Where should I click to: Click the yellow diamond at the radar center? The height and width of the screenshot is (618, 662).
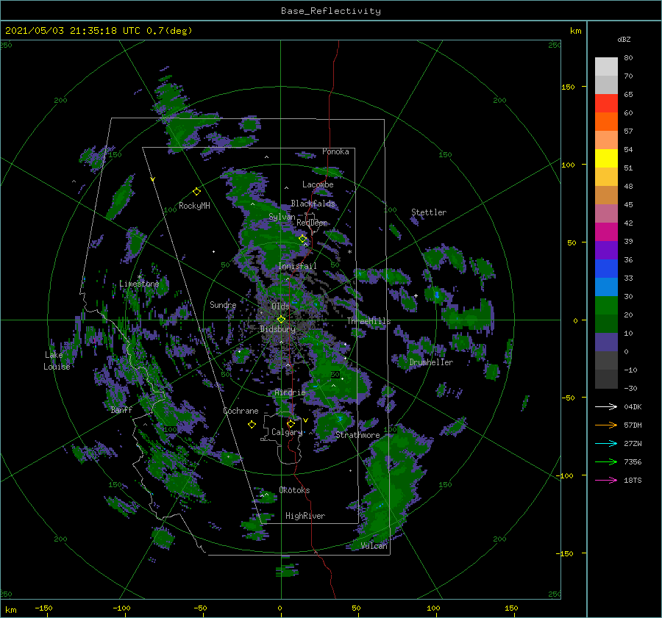pyautogui.click(x=281, y=320)
